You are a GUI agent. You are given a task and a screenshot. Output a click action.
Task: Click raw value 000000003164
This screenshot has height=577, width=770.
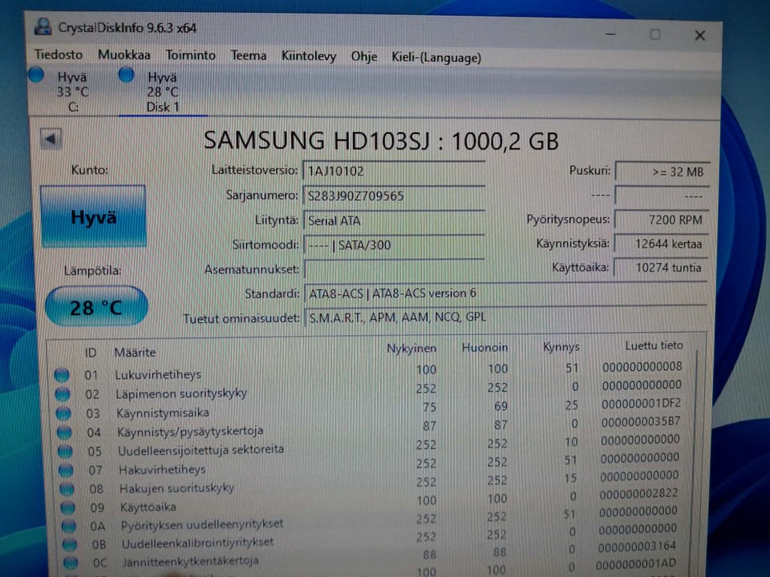637,546
